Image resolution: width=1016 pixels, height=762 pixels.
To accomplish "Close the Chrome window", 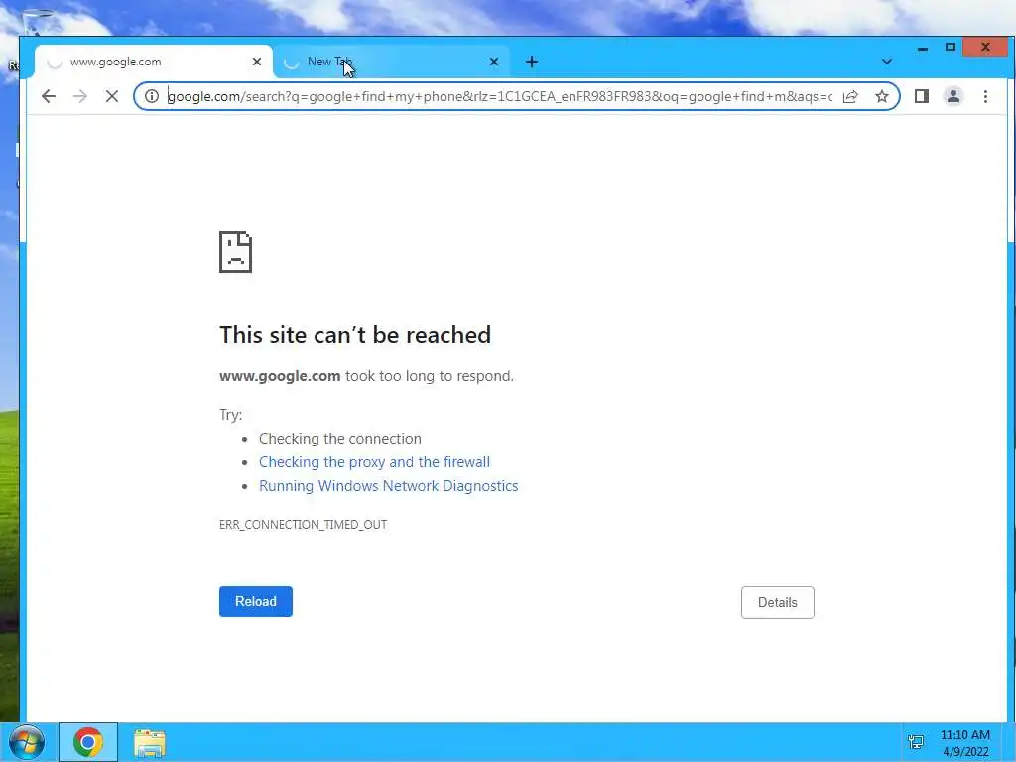I will (985, 48).
